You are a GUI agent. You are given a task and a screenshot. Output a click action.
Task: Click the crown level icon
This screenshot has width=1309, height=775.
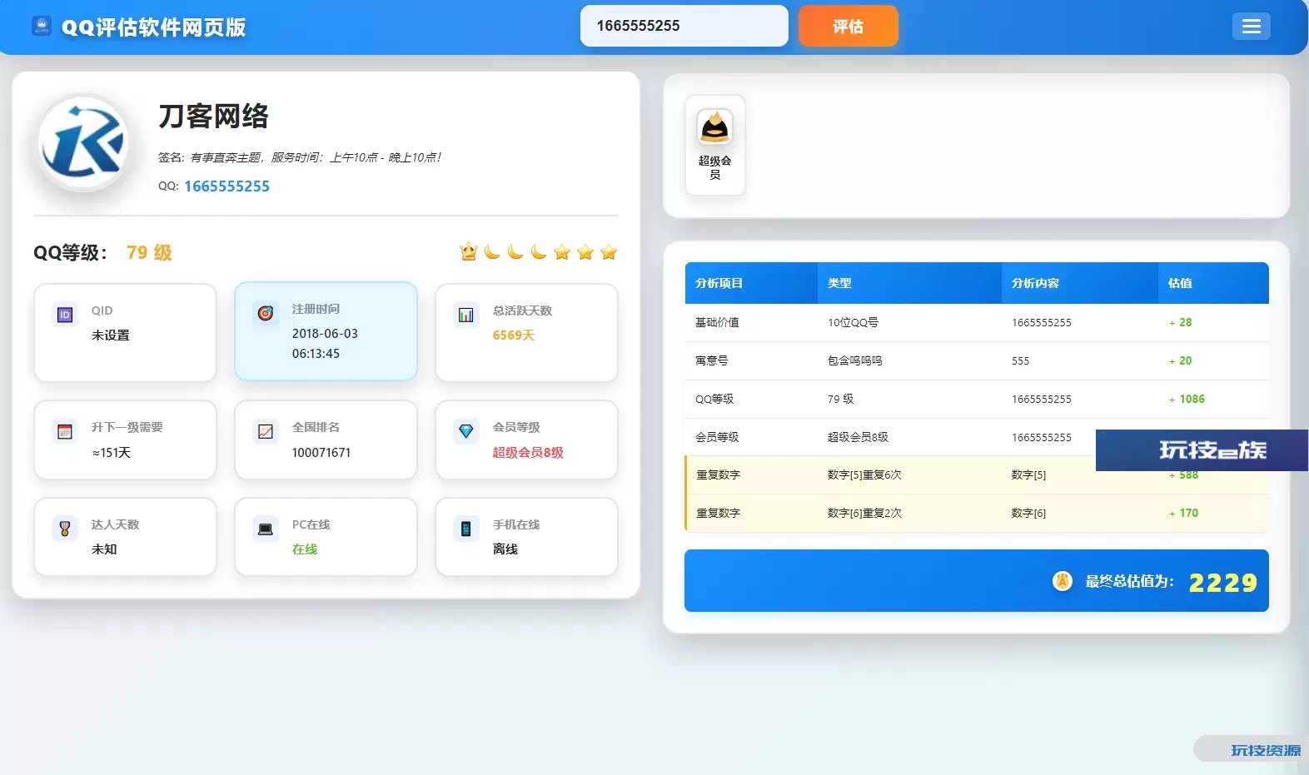[469, 251]
